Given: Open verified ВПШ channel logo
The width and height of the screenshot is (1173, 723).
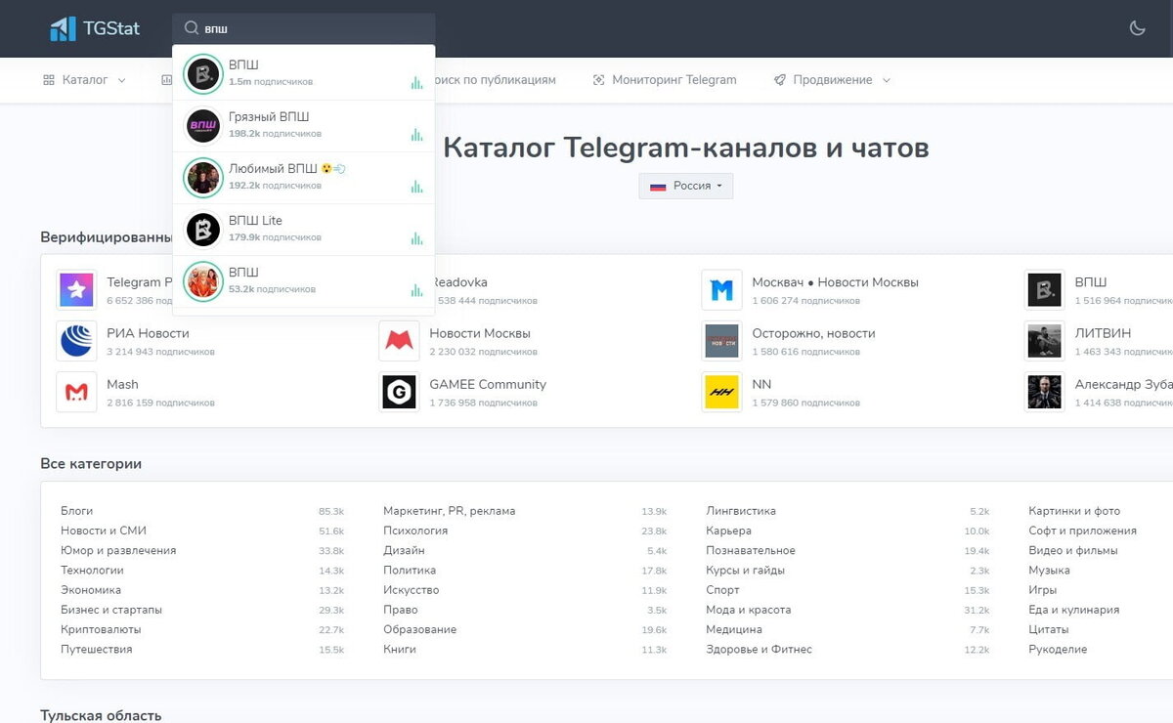Looking at the screenshot, I should (1044, 290).
